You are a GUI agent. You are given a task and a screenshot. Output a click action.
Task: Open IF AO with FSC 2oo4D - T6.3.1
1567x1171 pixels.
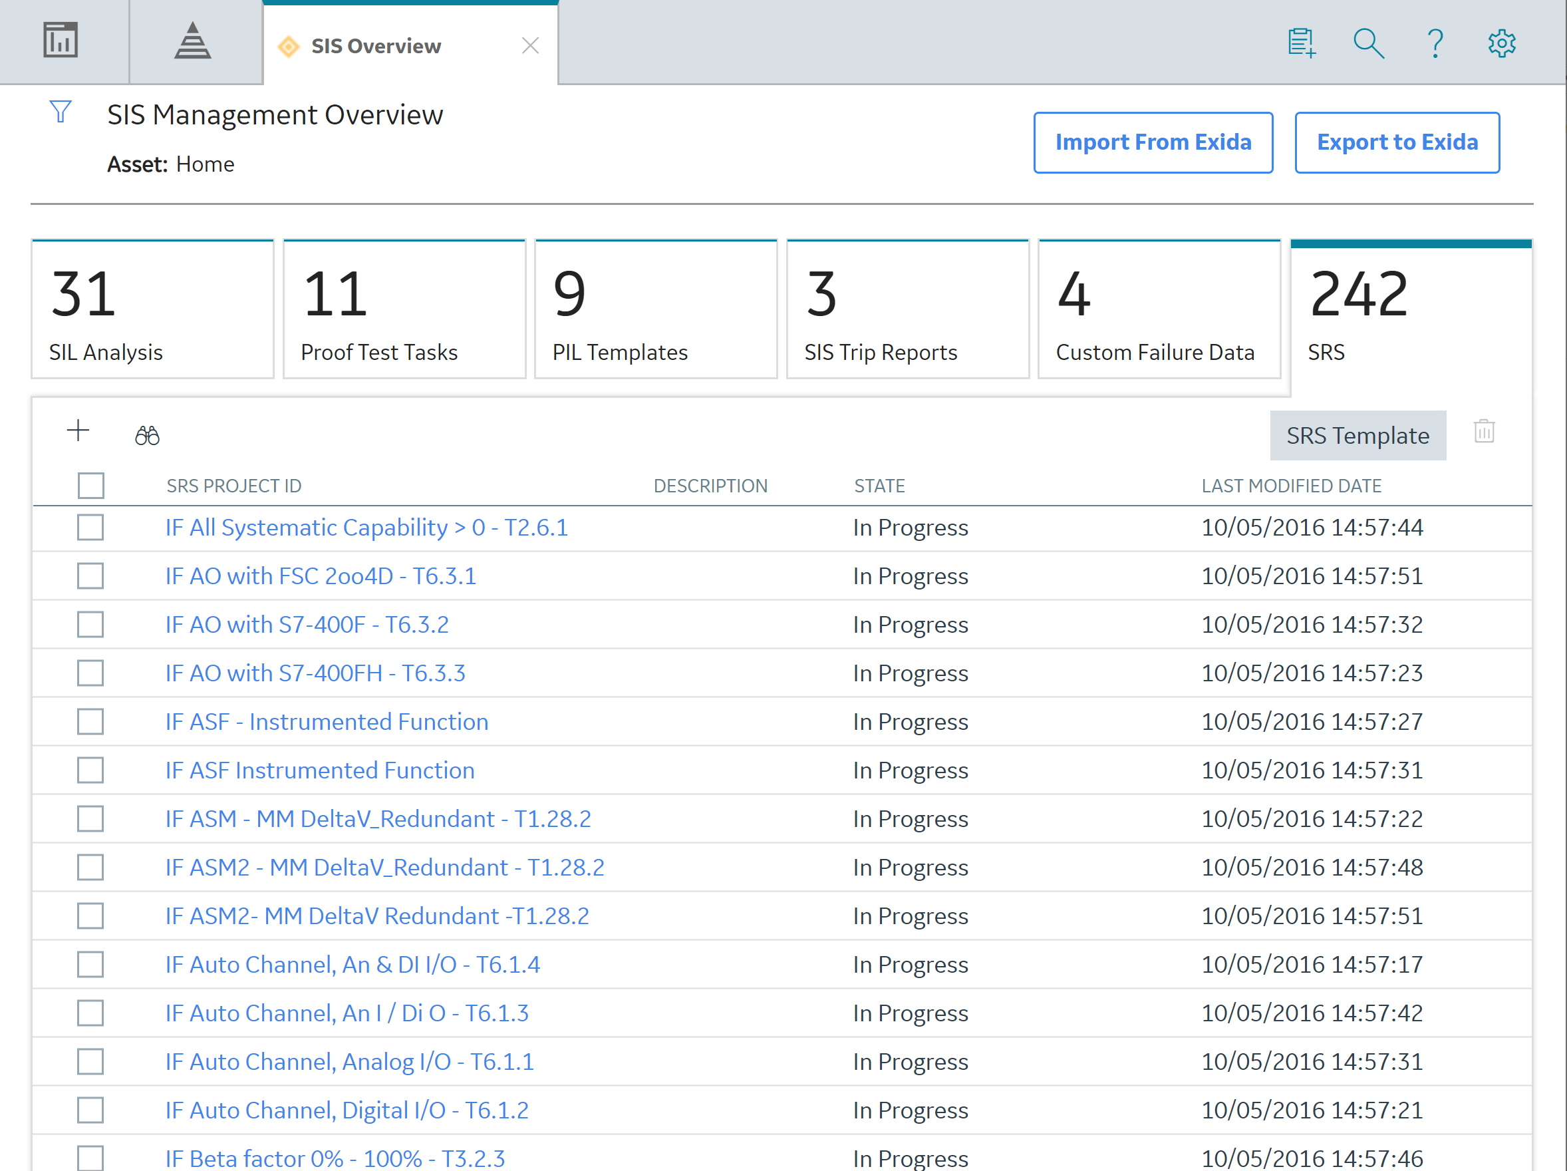(x=321, y=576)
